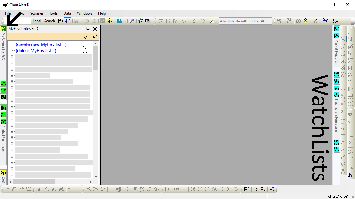Open the SEC sectors sidebar icon
This screenshot has height=199, width=355.
pos(3,90)
